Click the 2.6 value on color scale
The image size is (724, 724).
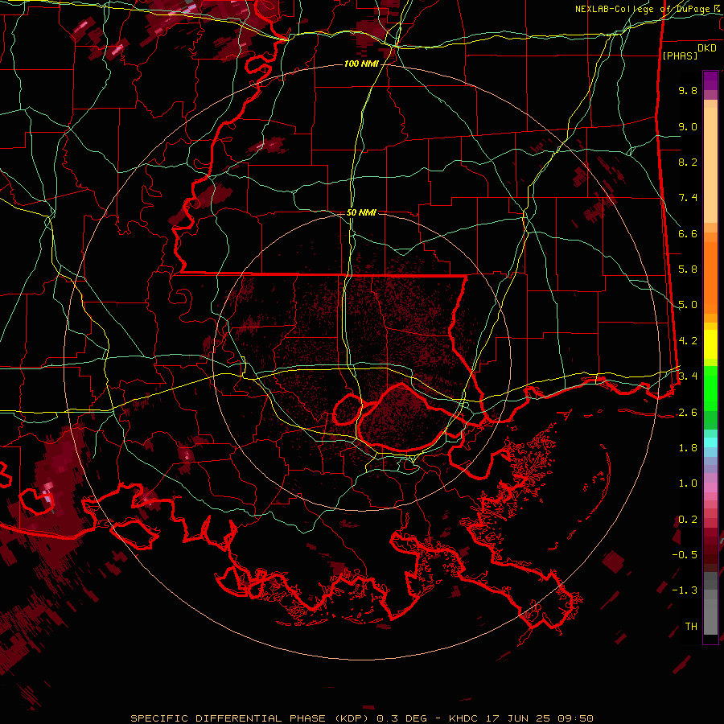pyautogui.click(x=688, y=413)
